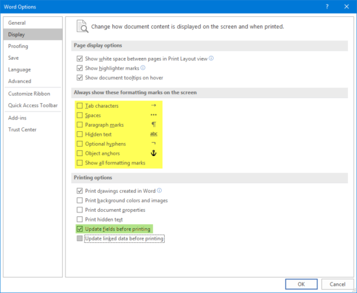The image size is (357, 293).
Task: Check Optional hyphens option
Action: (x=79, y=144)
